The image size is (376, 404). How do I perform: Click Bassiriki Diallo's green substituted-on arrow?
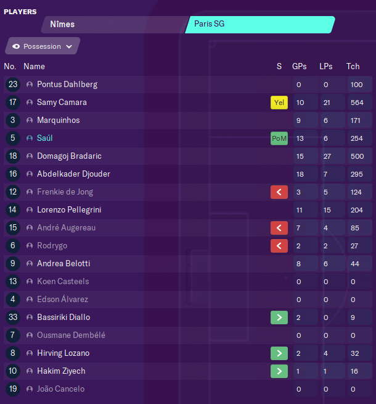pos(279,318)
